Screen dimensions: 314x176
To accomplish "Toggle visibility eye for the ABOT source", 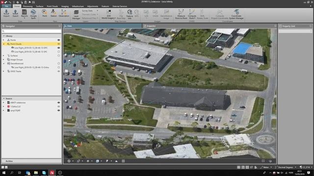I will pyautogui.click(x=59, y=103).
